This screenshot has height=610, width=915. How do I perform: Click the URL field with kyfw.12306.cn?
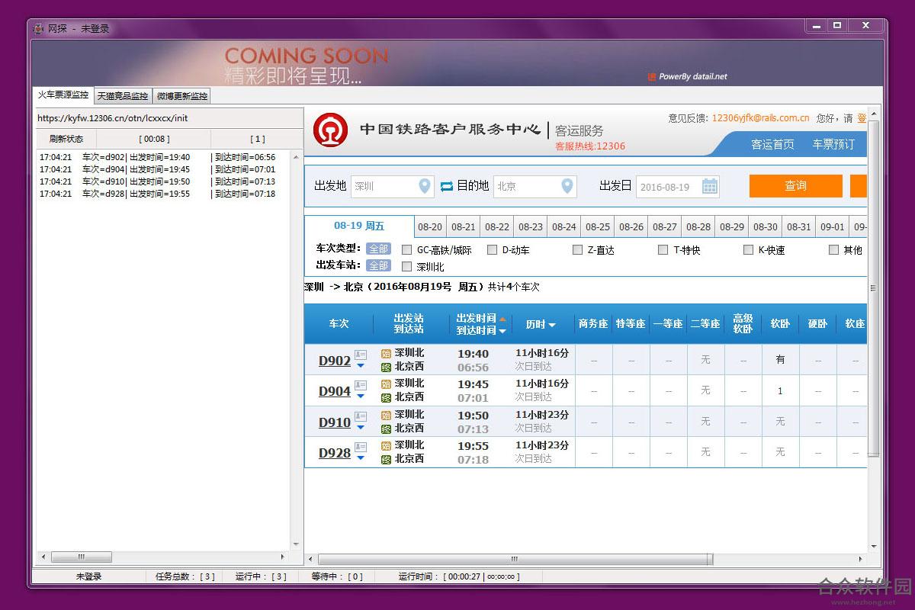click(169, 118)
